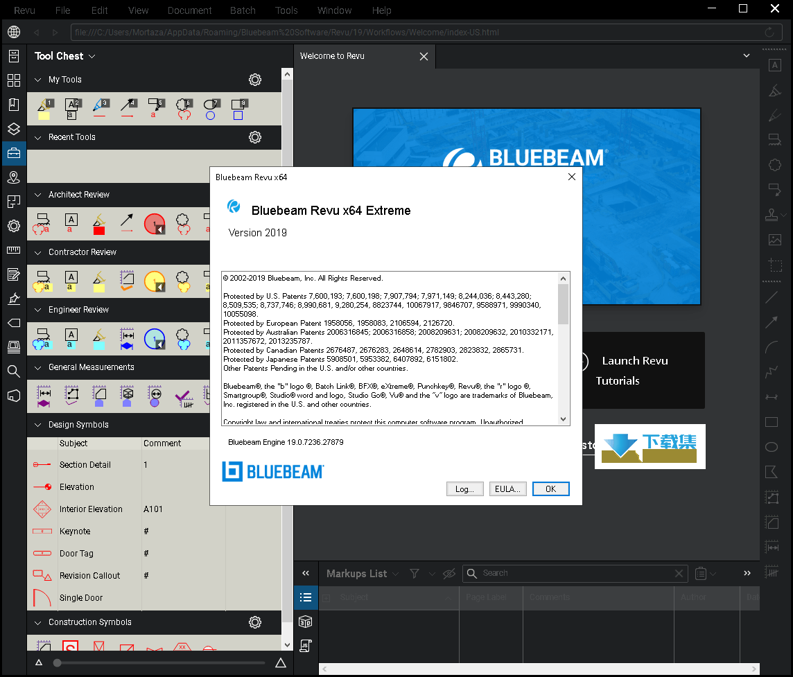Viewport: 793px width, 677px height.
Task: Select the Image tool in right toolbar
Action: click(x=774, y=240)
